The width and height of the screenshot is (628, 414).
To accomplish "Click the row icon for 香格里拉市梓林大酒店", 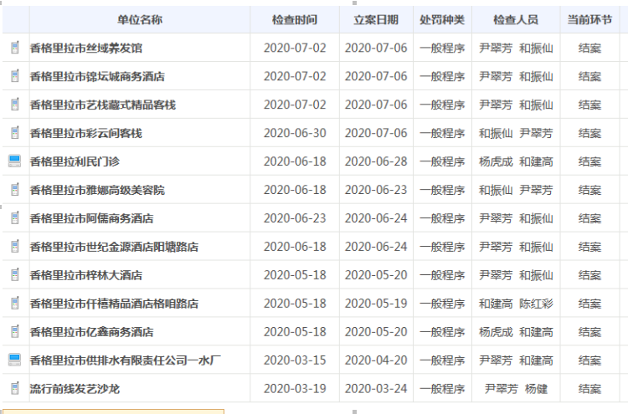I will click(x=15, y=275).
